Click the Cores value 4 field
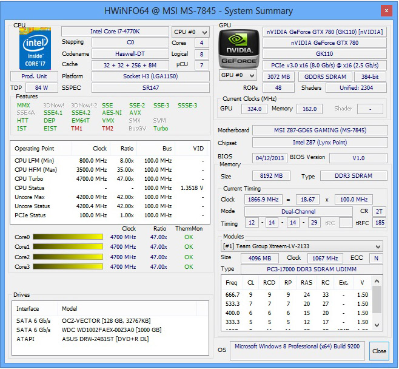 (x=201, y=42)
